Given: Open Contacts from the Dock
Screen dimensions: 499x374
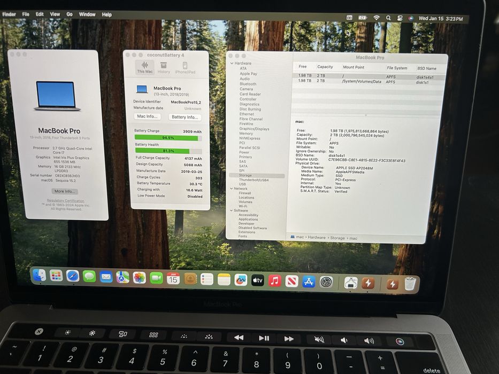Looking at the screenshot, I should tap(190, 279).
